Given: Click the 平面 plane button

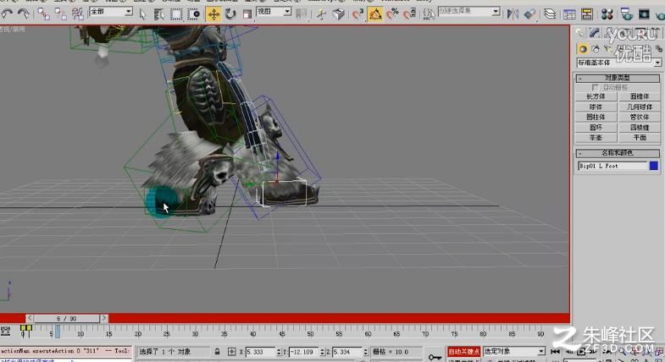Looking at the screenshot, I should (639, 138).
